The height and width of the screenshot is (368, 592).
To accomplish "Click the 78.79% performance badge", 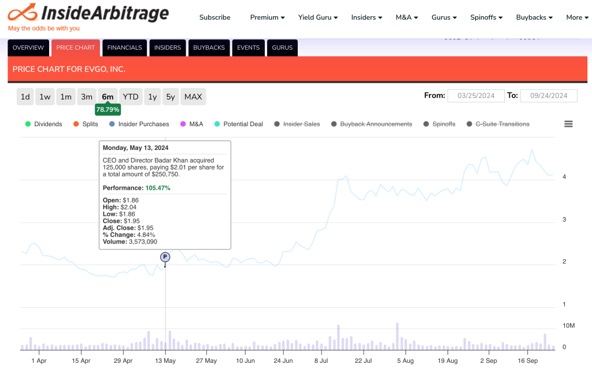I will pyautogui.click(x=108, y=109).
